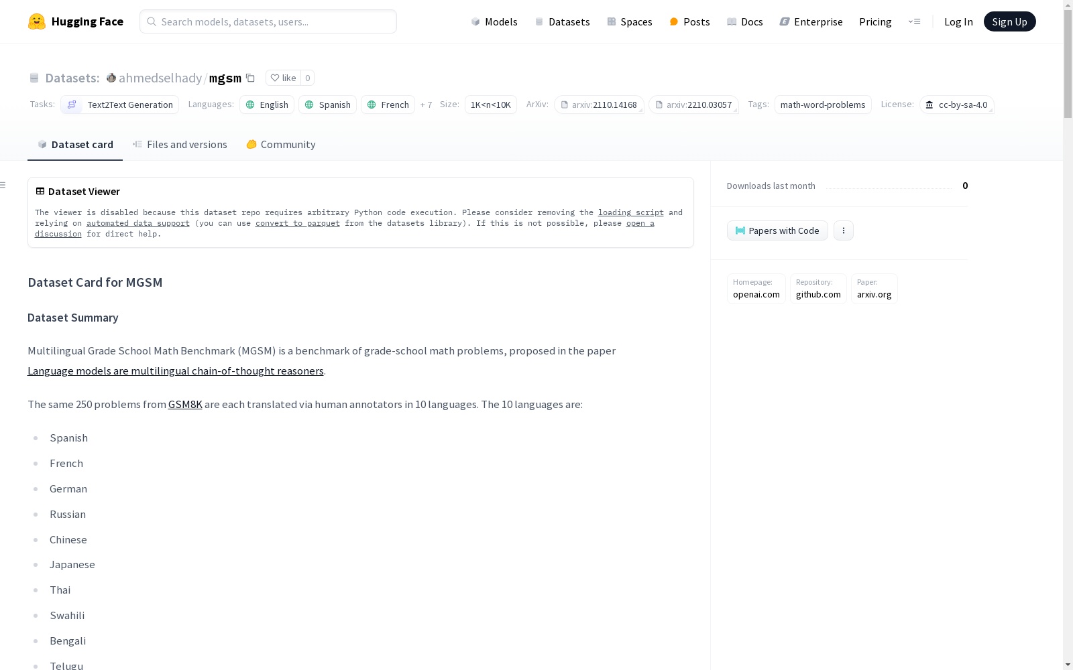Click the Downloads last month value 0
Screen dimensions: 1073x670
click(965, 186)
